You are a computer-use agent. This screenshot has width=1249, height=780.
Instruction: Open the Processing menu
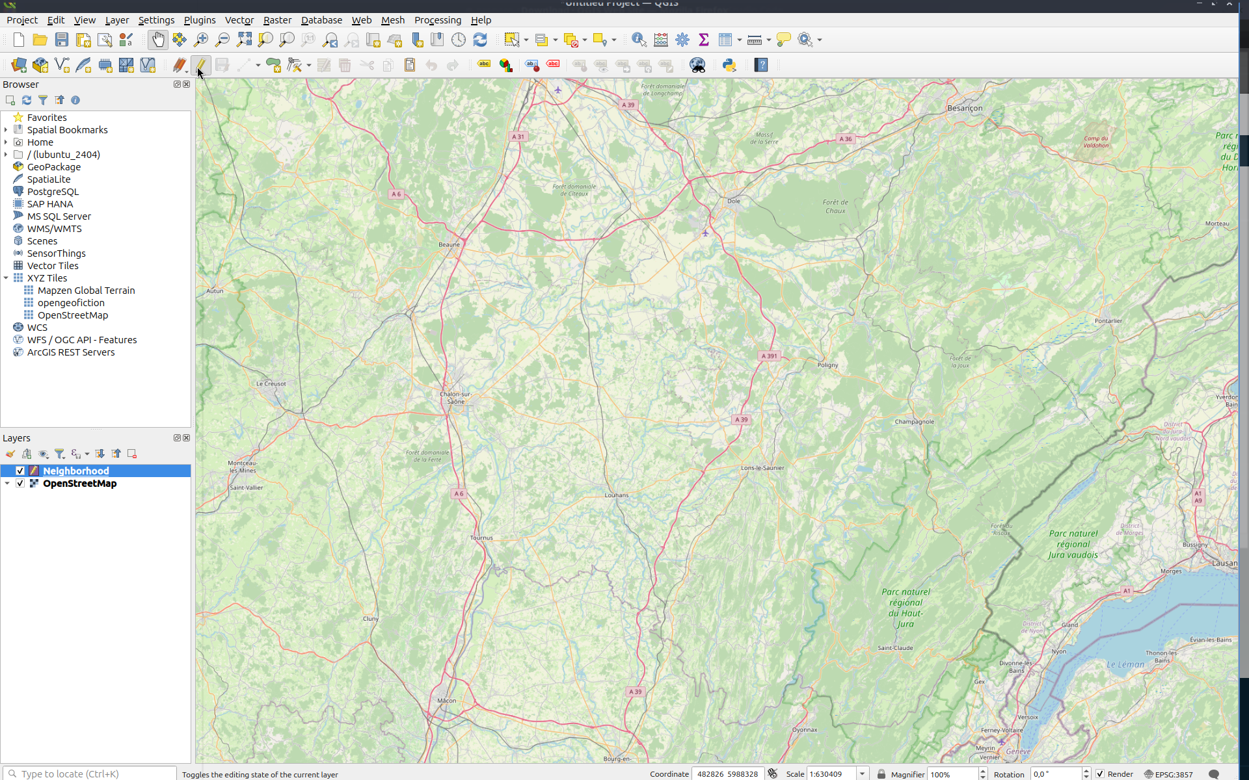[x=438, y=19]
